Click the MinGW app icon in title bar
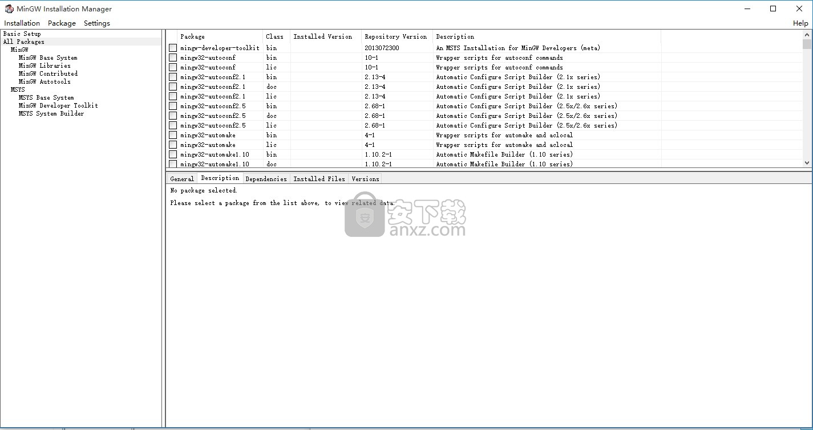The height and width of the screenshot is (430, 813). [9, 9]
